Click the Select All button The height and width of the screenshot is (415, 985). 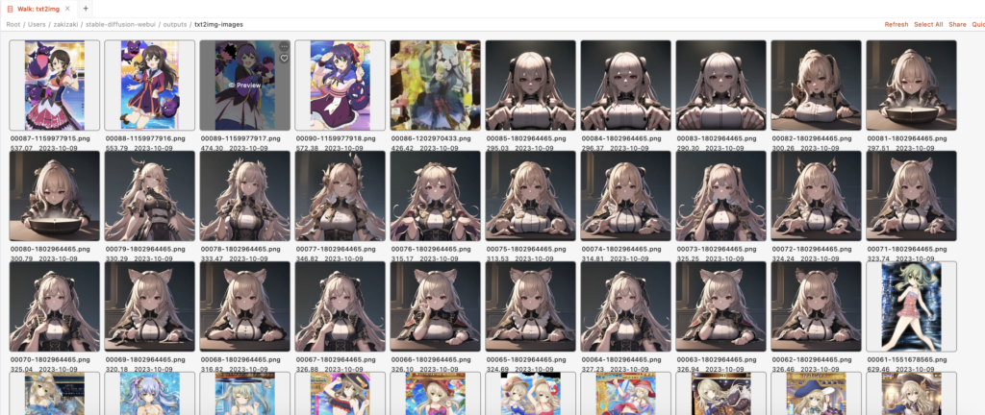point(928,24)
